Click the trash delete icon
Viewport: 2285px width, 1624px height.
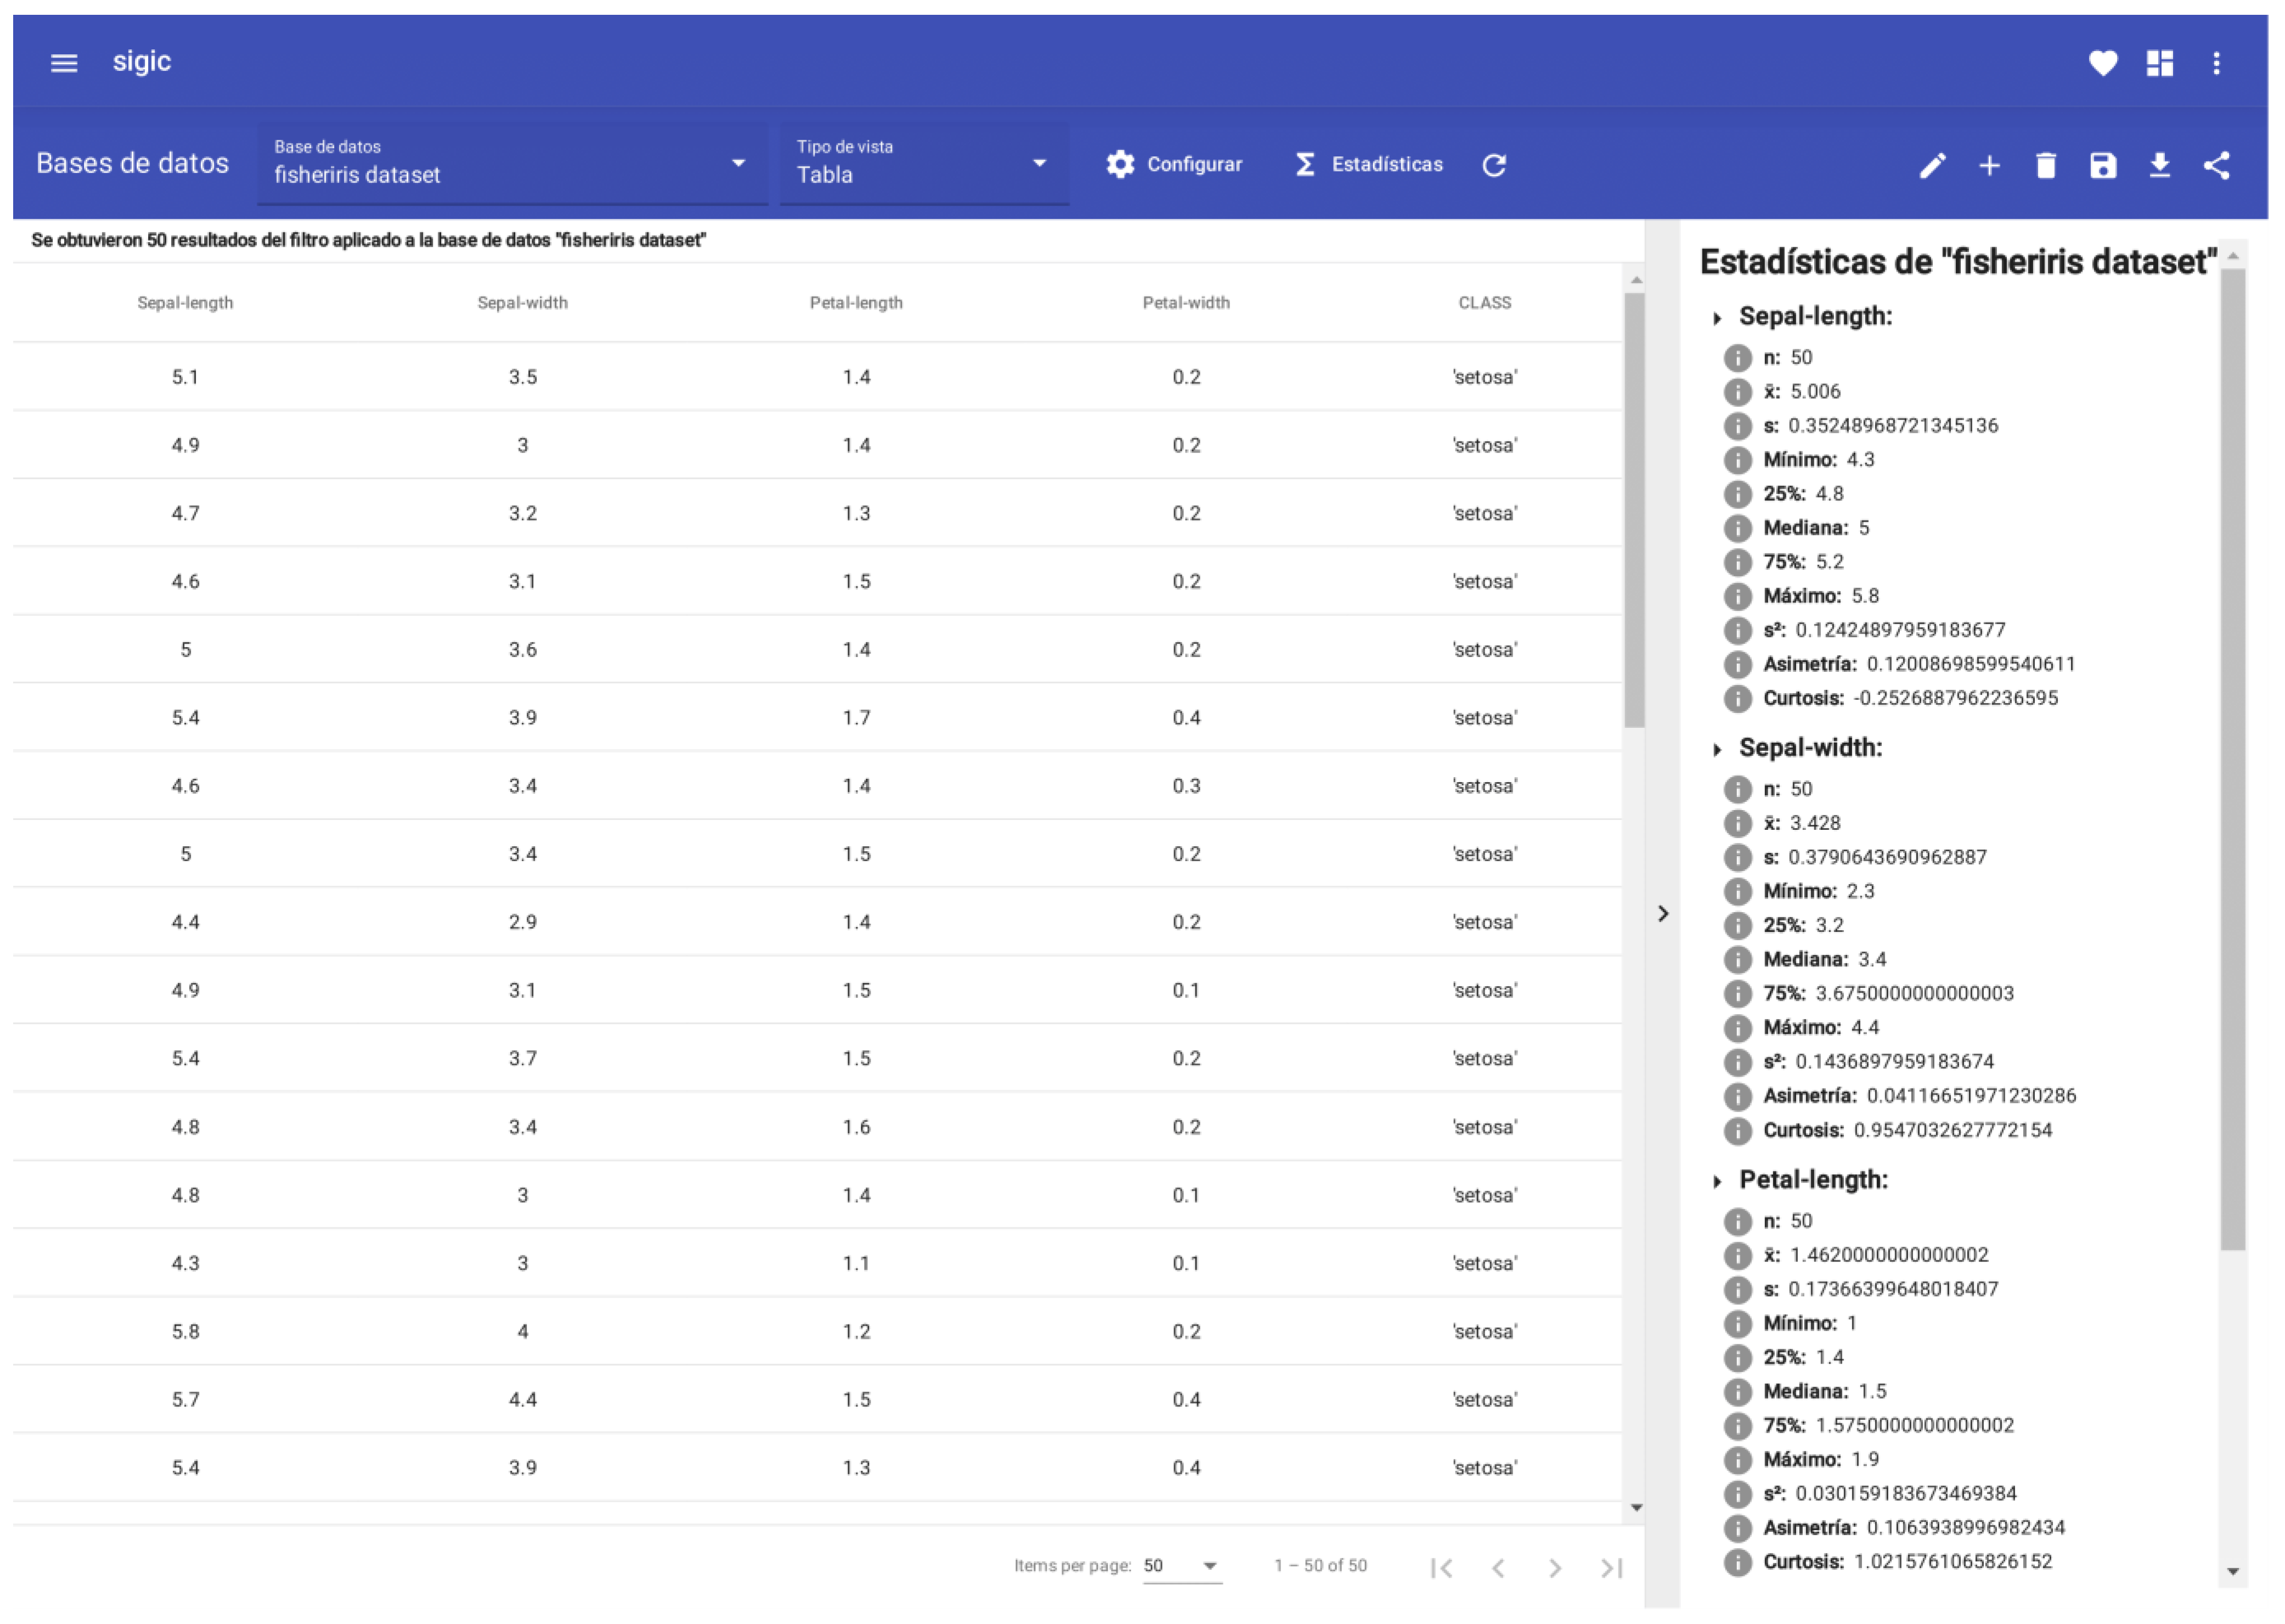point(2046,165)
